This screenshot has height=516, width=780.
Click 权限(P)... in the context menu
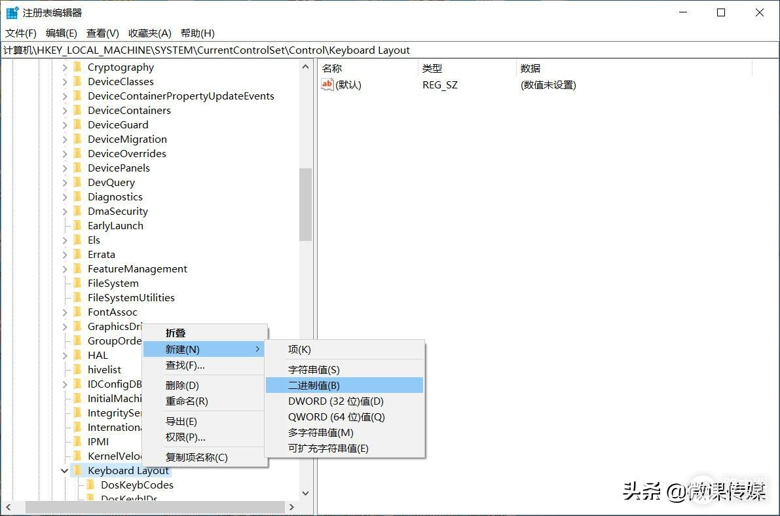[185, 437]
